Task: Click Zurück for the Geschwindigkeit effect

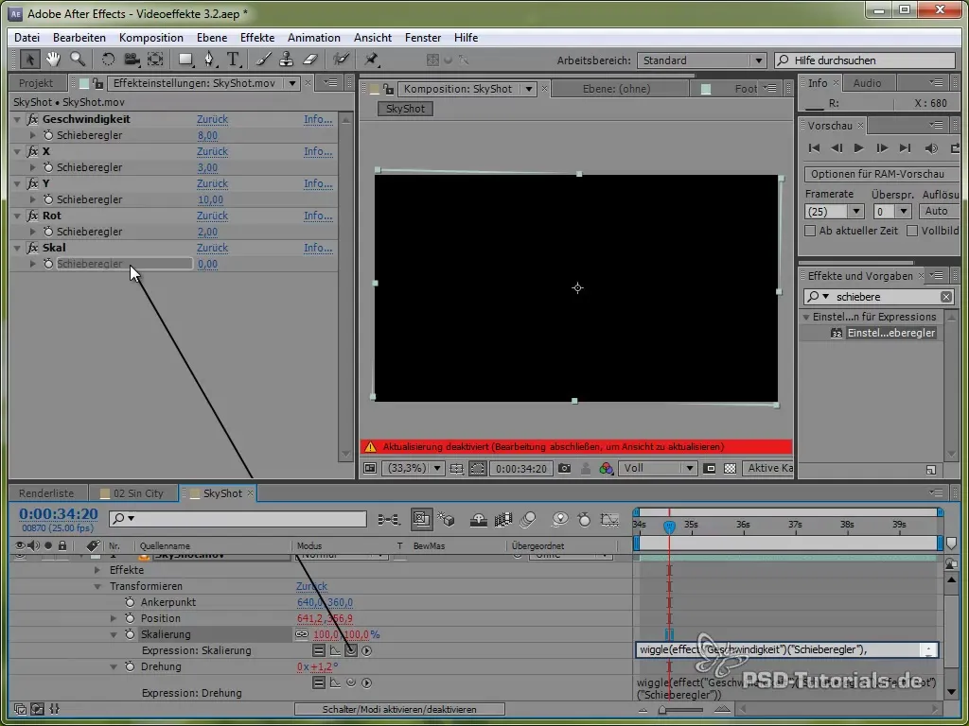Action: tap(212, 119)
